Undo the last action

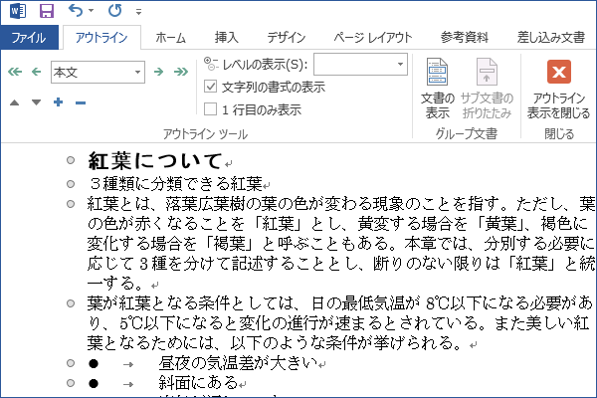(x=75, y=10)
